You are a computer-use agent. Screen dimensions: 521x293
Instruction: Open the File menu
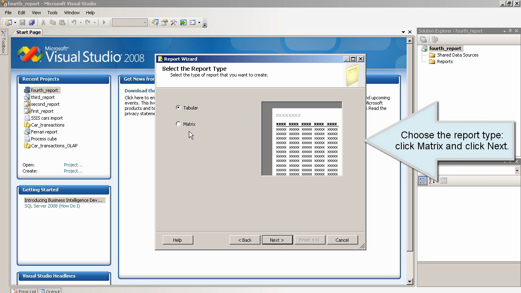[x=8, y=13]
